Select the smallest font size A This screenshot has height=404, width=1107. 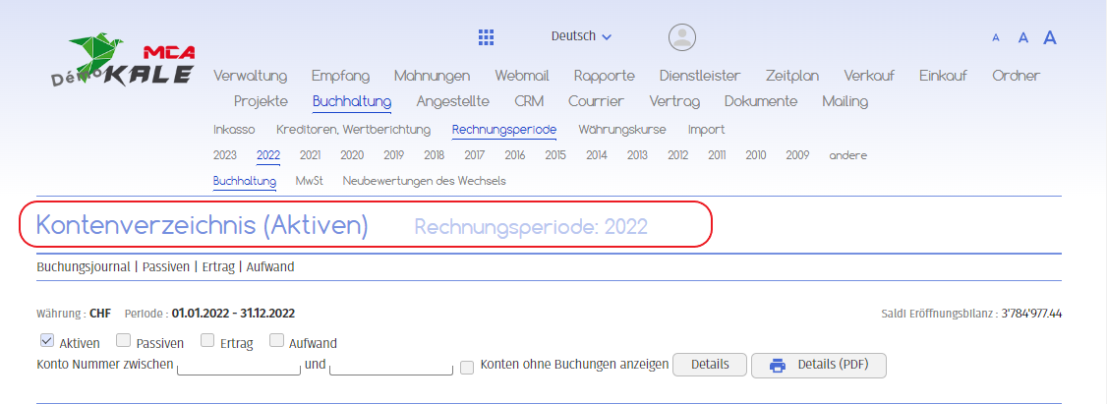click(996, 38)
